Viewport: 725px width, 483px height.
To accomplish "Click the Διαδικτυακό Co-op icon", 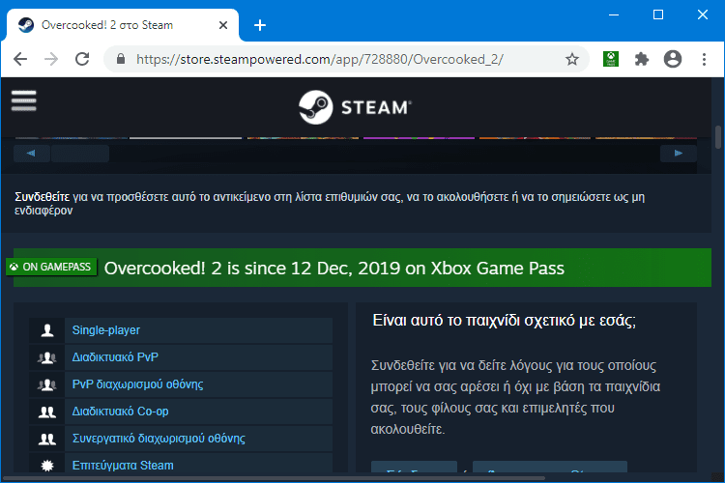I will pyautogui.click(x=47, y=412).
